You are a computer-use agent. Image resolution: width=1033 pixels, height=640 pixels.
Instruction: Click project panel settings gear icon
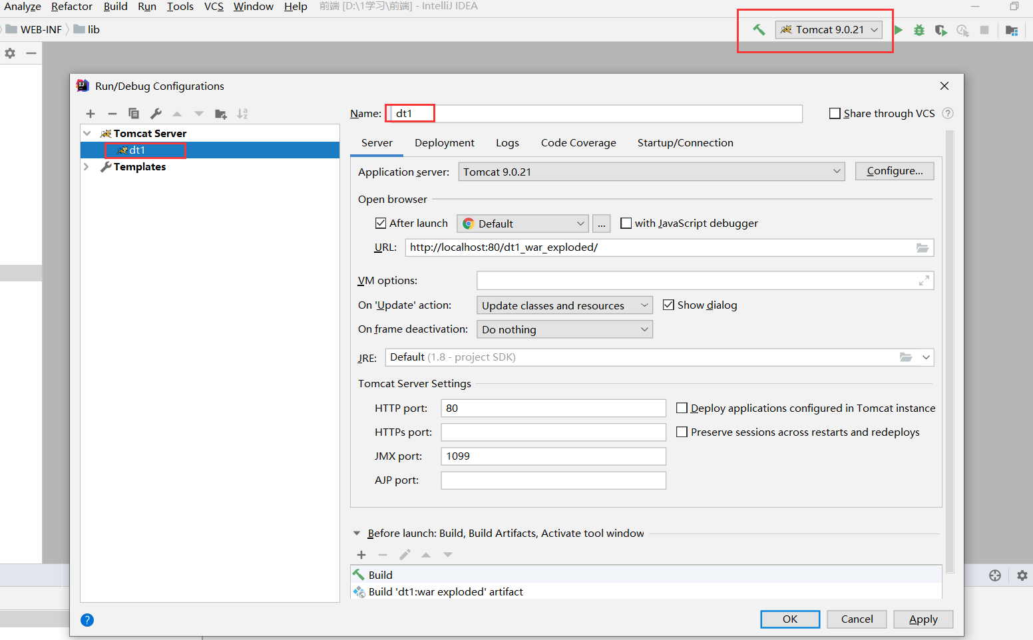[10, 53]
